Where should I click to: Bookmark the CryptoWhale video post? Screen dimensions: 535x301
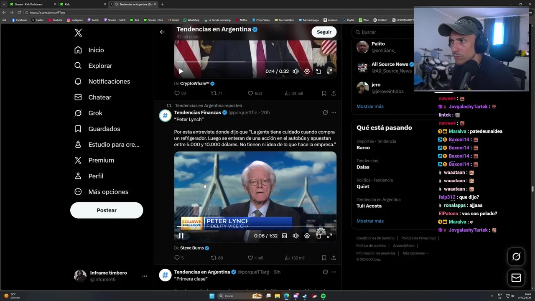[324, 93]
